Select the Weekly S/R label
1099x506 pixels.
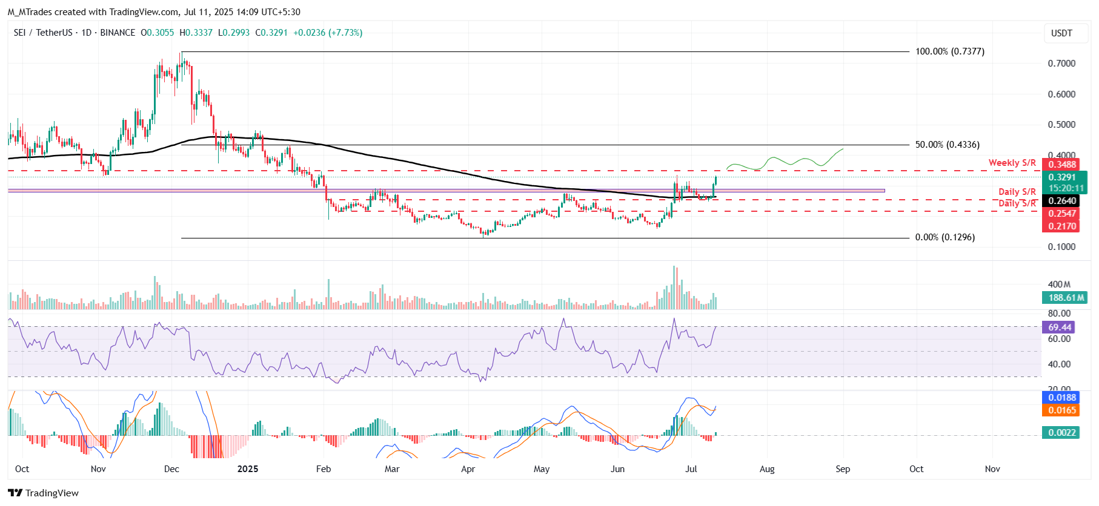[1012, 163]
